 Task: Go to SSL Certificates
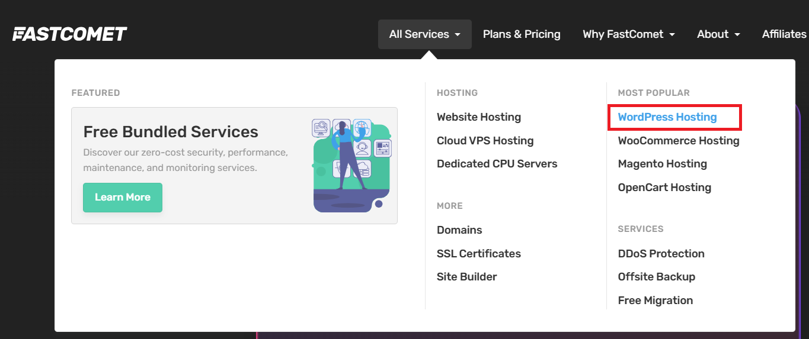click(479, 254)
